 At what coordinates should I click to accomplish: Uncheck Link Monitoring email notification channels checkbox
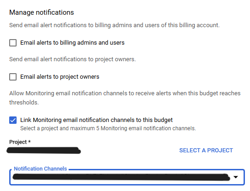pyautogui.click(x=13, y=120)
